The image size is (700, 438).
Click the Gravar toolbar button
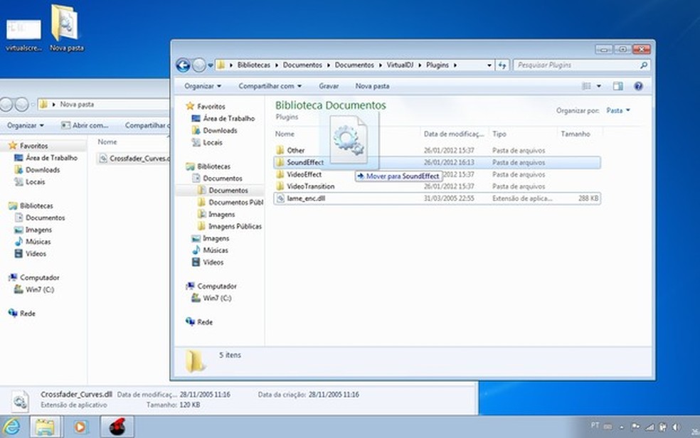coord(329,86)
